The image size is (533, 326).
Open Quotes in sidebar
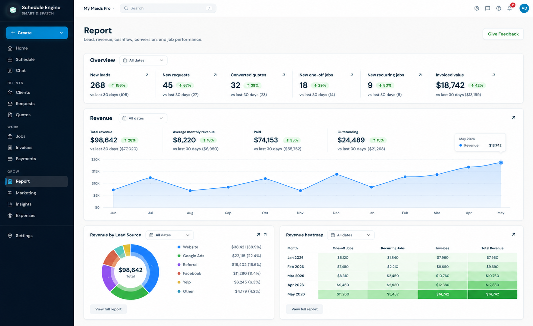(x=37, y=115)
